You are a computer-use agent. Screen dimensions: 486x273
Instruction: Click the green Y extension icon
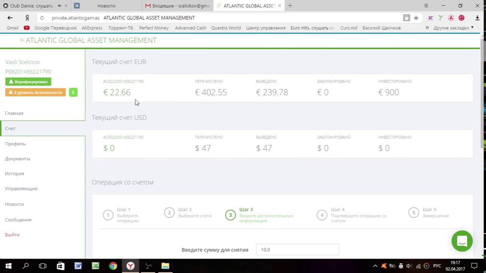coord(440,18)
